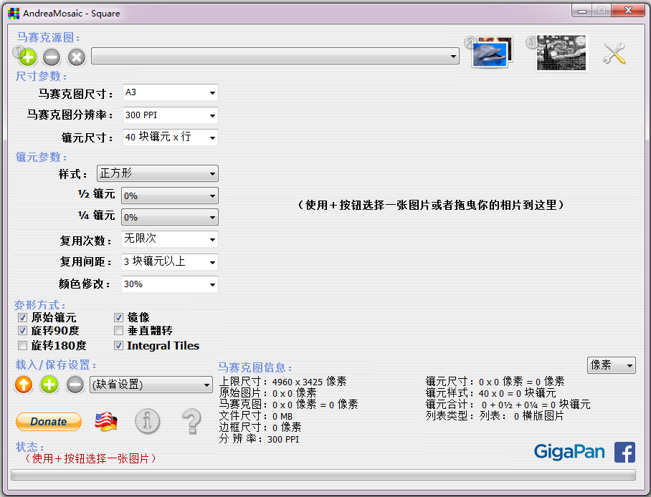Open the question mark help icon
This screenshot has width=651, height=497.
point(191,421)
